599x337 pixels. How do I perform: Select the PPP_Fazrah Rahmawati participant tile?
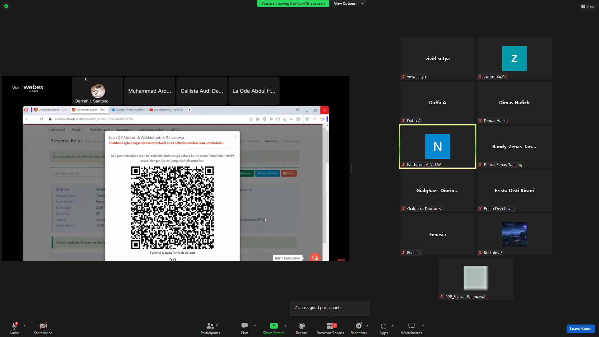(476, 279)
